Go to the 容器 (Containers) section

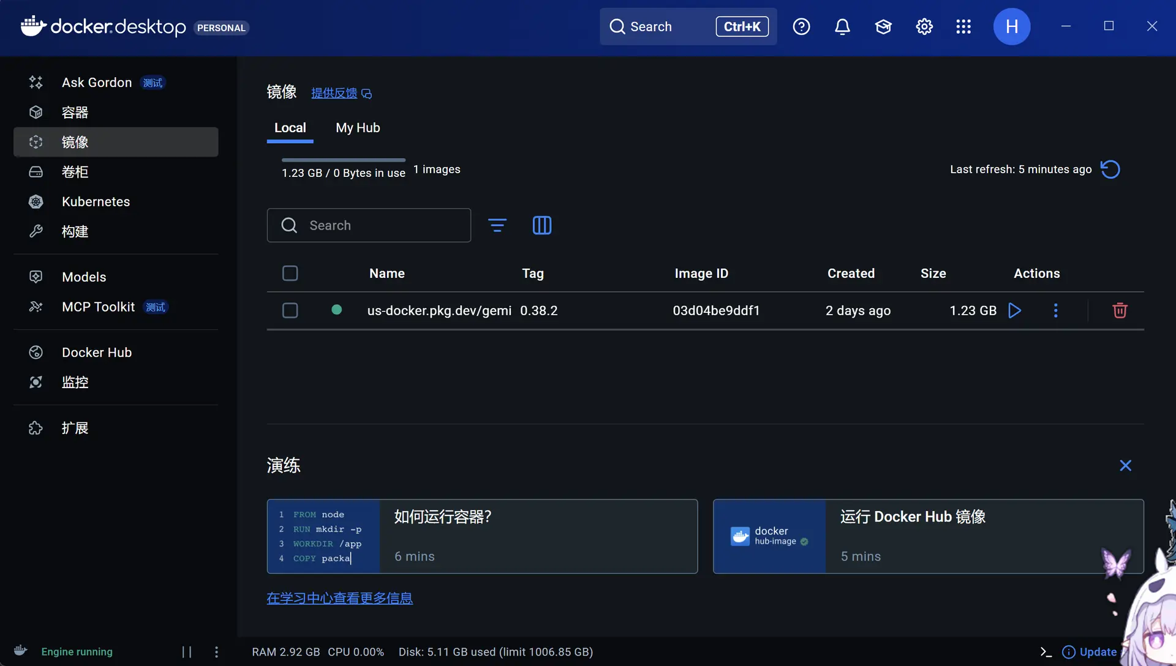tap(116, 113)
